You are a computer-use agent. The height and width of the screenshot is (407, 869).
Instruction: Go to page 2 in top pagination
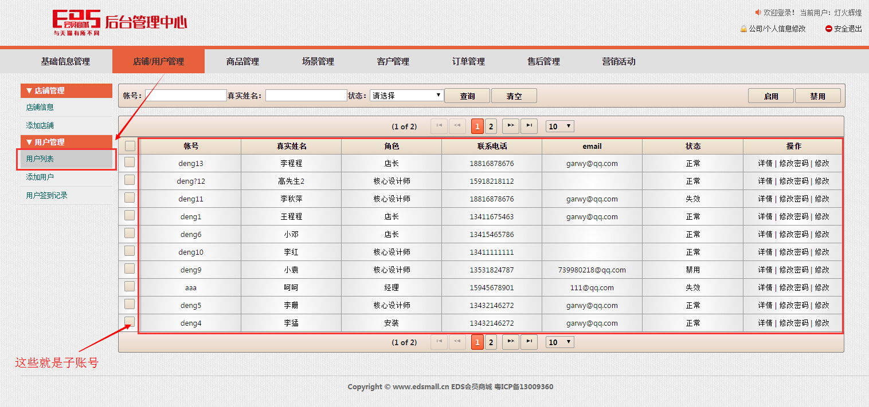click(x=491, y=126)
